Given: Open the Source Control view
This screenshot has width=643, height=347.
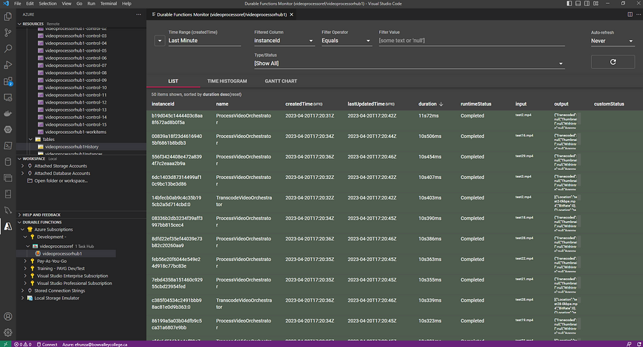Looking at the screenshot, I should tap(8, 32).
